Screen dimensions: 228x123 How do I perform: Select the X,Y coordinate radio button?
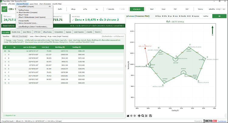(x=223, y=9)
